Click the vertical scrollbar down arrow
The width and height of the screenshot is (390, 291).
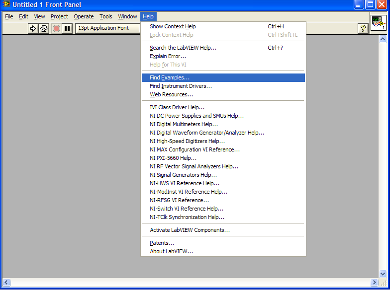click(x=383, y=274)
